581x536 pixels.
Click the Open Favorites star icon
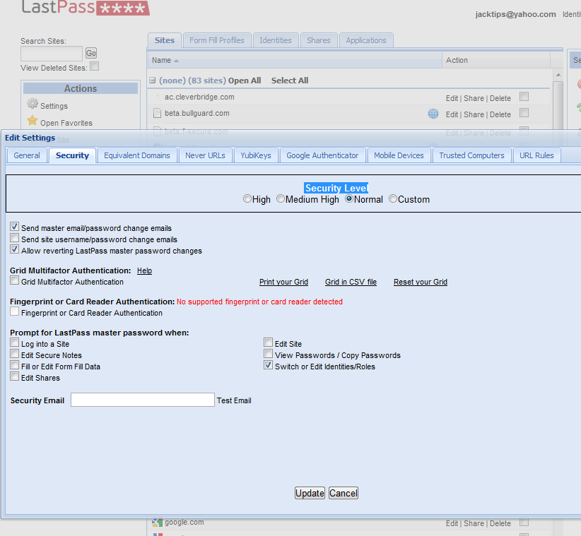pos(33,120)
